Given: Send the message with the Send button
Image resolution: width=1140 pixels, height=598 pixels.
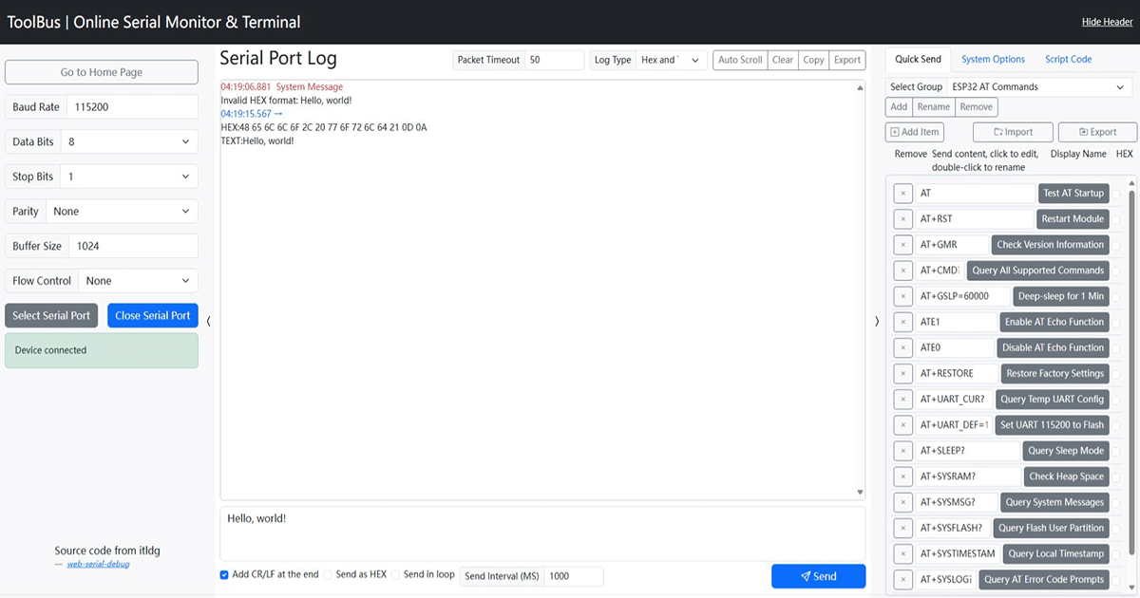Looking at the screenshot, I should coord(818,575).
